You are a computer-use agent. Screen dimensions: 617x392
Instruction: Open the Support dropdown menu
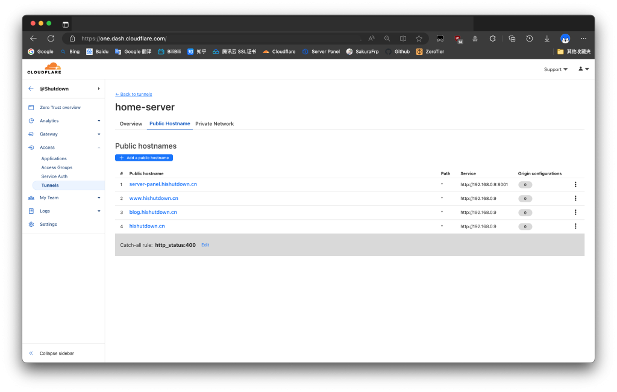click(x=556, y=69)
